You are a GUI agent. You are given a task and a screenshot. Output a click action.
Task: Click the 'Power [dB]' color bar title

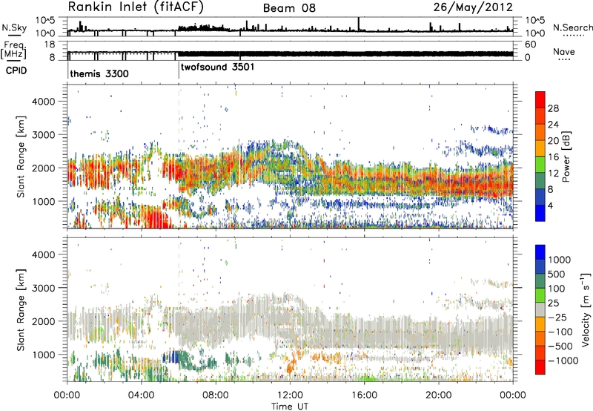pos(566,157)
